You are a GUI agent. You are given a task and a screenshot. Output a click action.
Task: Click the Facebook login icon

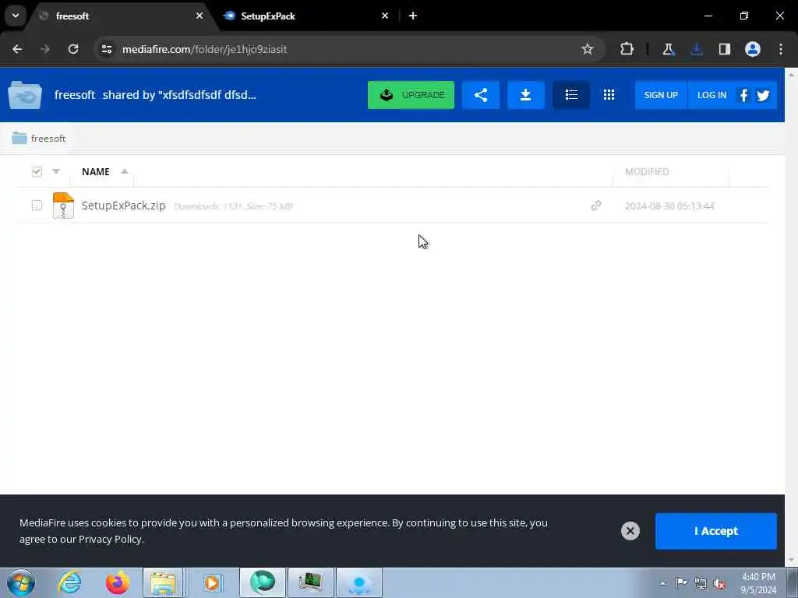tap(743, 95)
